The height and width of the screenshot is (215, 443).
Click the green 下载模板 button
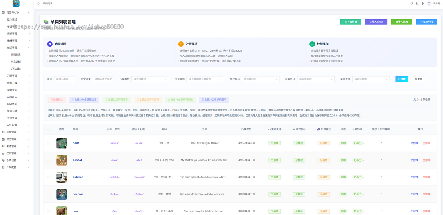coord(350,22)
